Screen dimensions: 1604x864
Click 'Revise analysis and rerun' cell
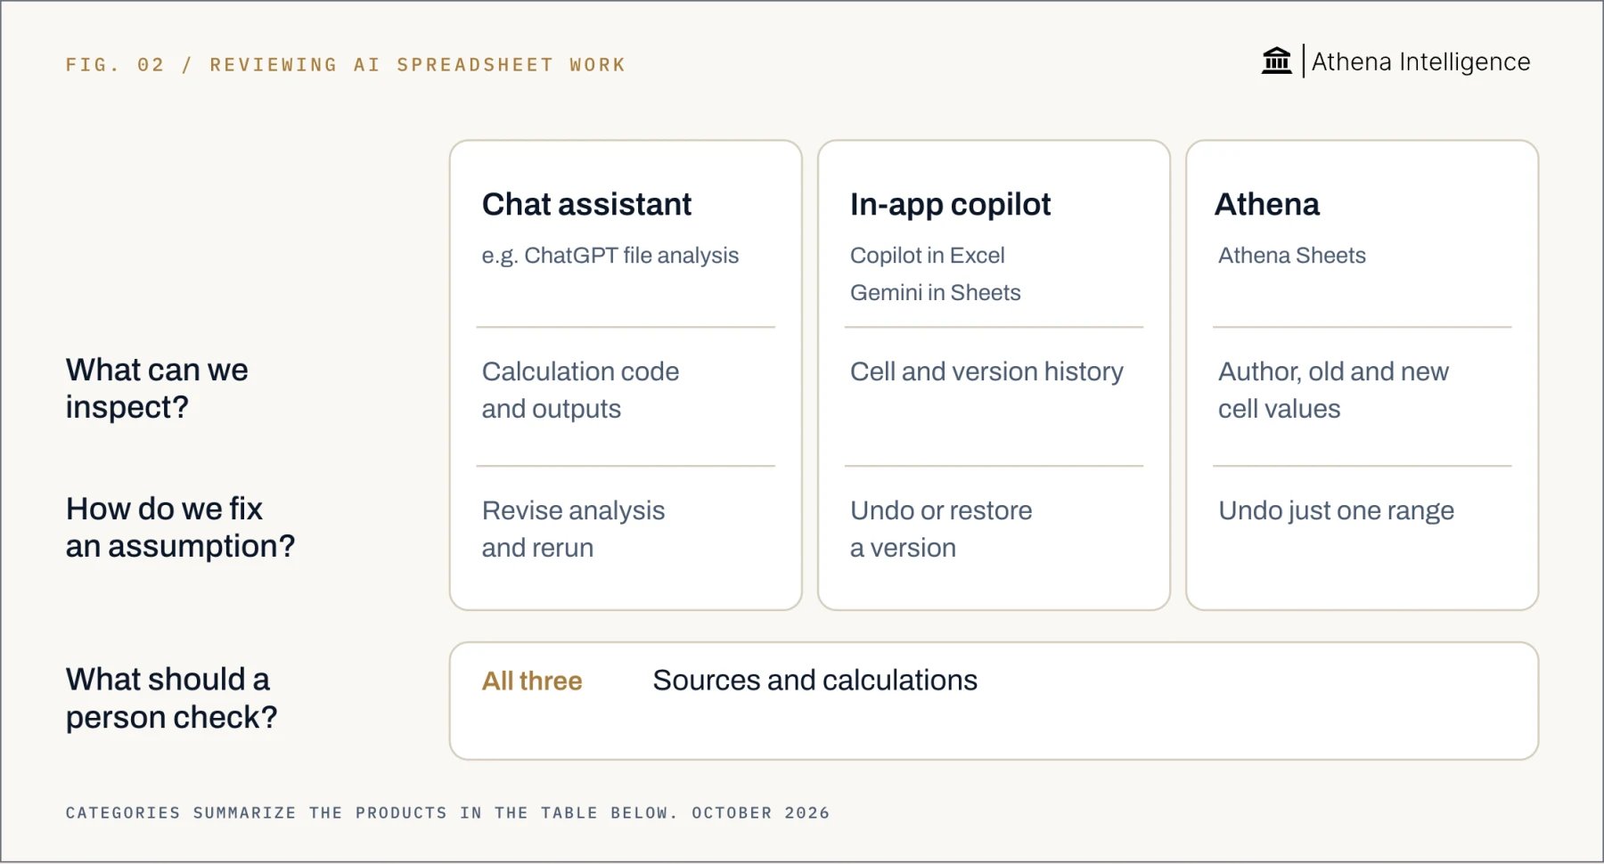click(573, 529)
